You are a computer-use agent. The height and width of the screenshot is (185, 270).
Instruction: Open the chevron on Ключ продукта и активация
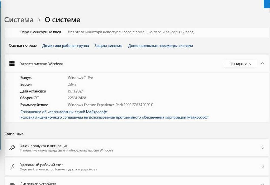262,148
